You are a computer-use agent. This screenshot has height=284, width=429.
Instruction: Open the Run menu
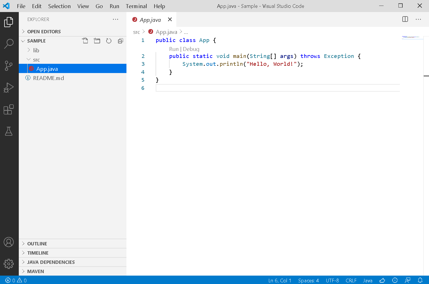114,6
